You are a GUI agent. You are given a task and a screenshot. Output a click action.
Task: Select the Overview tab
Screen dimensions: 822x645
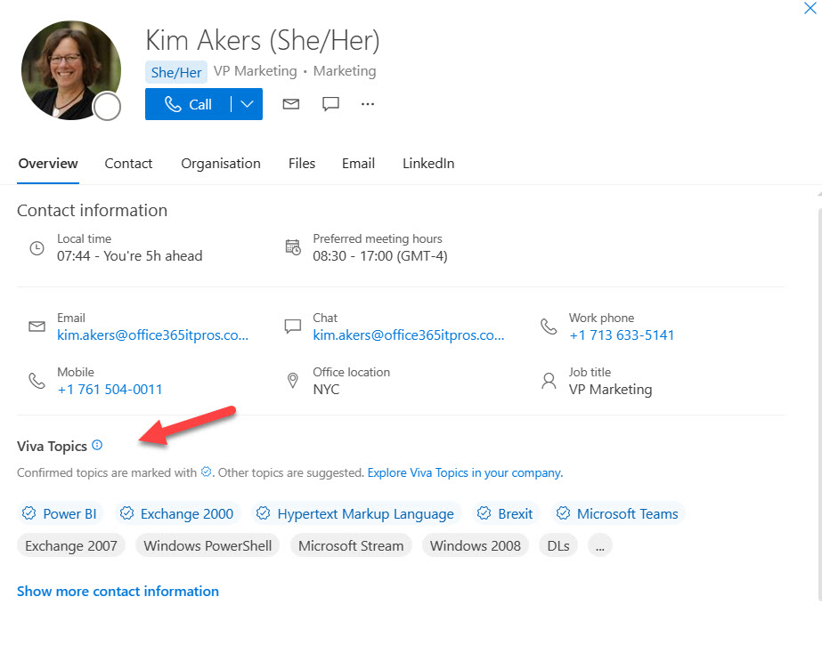(48, 164)
